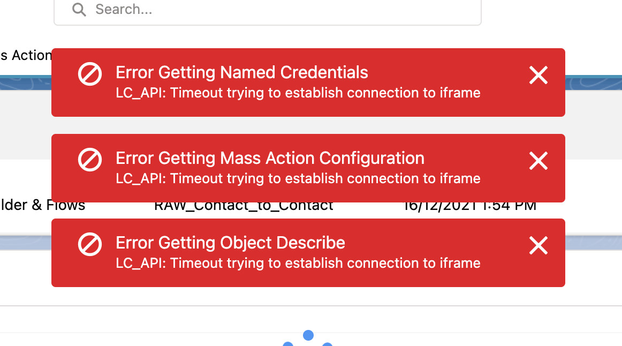Click the Named Credentials error message text
The height and width of the screenshot is (346, 622).
298,93
